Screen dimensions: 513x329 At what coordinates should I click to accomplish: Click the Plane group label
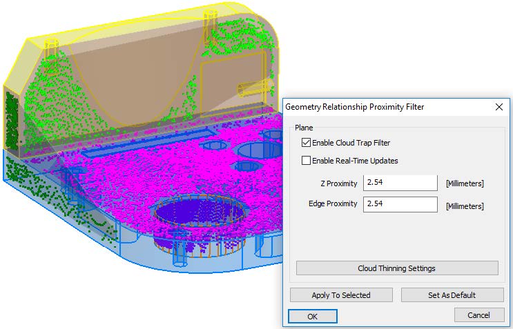(x=304, y=128)
